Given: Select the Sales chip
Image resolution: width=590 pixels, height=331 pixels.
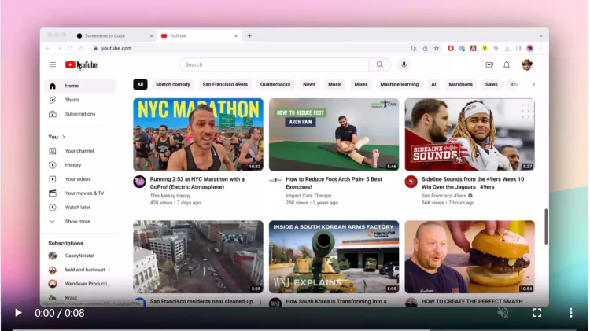Looking at the screenshot, I should click(492, 85).
